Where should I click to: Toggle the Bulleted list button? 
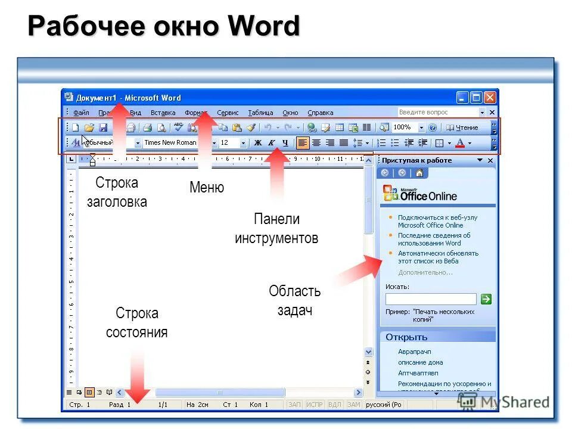[394, 142]
